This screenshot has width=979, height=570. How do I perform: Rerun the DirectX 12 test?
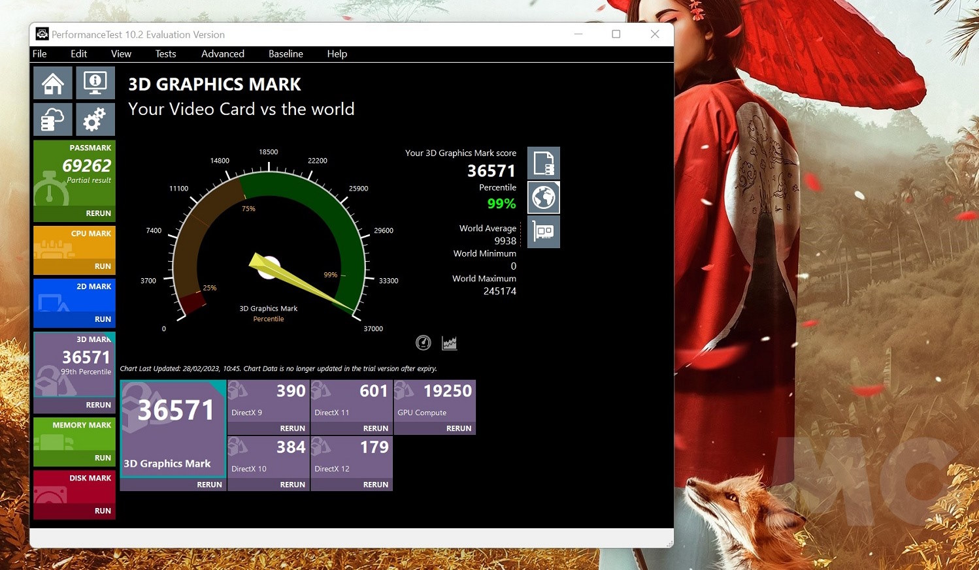[x=375, y=484]
